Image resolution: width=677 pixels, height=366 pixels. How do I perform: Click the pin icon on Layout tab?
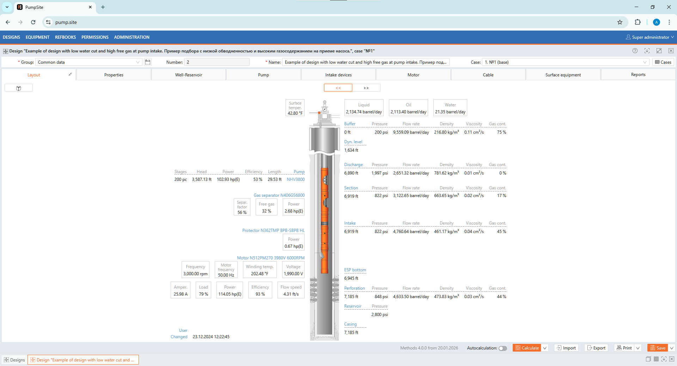(70, 74)
